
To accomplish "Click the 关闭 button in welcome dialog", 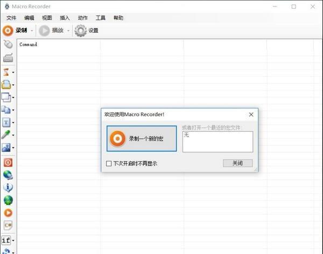I will point(238,163).
